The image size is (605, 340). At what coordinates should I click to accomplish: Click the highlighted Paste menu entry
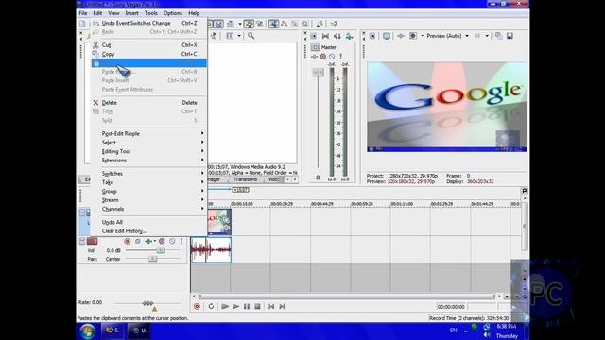click(x=148, y=63)
